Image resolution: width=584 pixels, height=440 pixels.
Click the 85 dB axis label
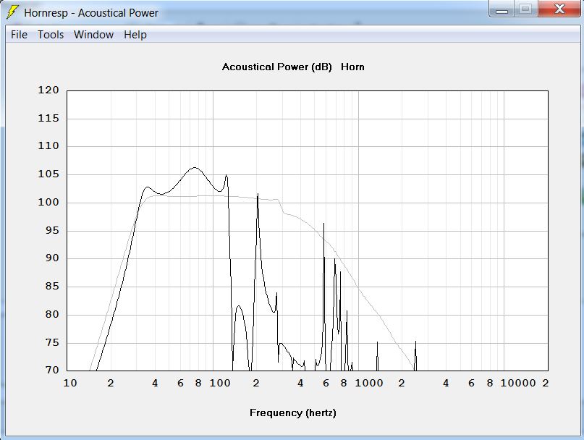(x=52, y=287)
